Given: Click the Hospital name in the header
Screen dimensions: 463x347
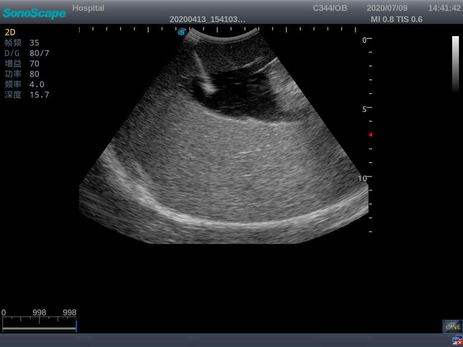Looking at the screenshot, I should (x=88, y=8).
